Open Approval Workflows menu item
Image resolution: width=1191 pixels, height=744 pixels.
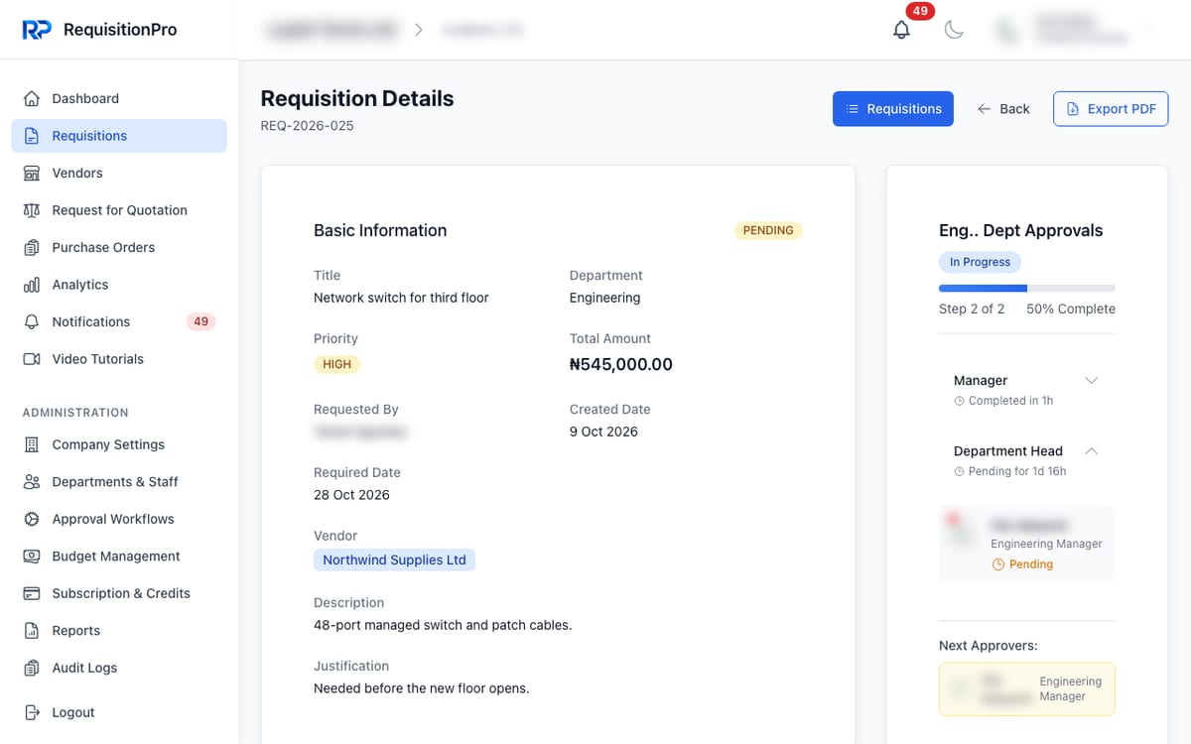coord(119,519)
